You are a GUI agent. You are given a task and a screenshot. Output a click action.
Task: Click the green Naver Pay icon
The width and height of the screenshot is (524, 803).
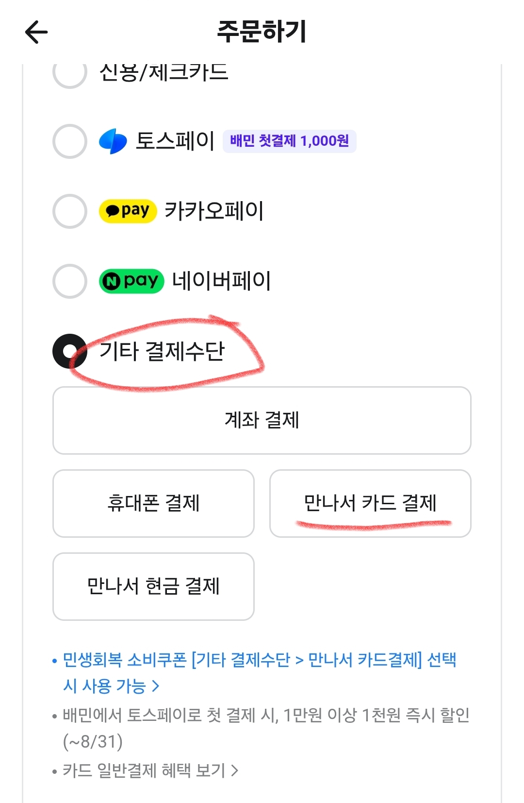coord(131,280)
